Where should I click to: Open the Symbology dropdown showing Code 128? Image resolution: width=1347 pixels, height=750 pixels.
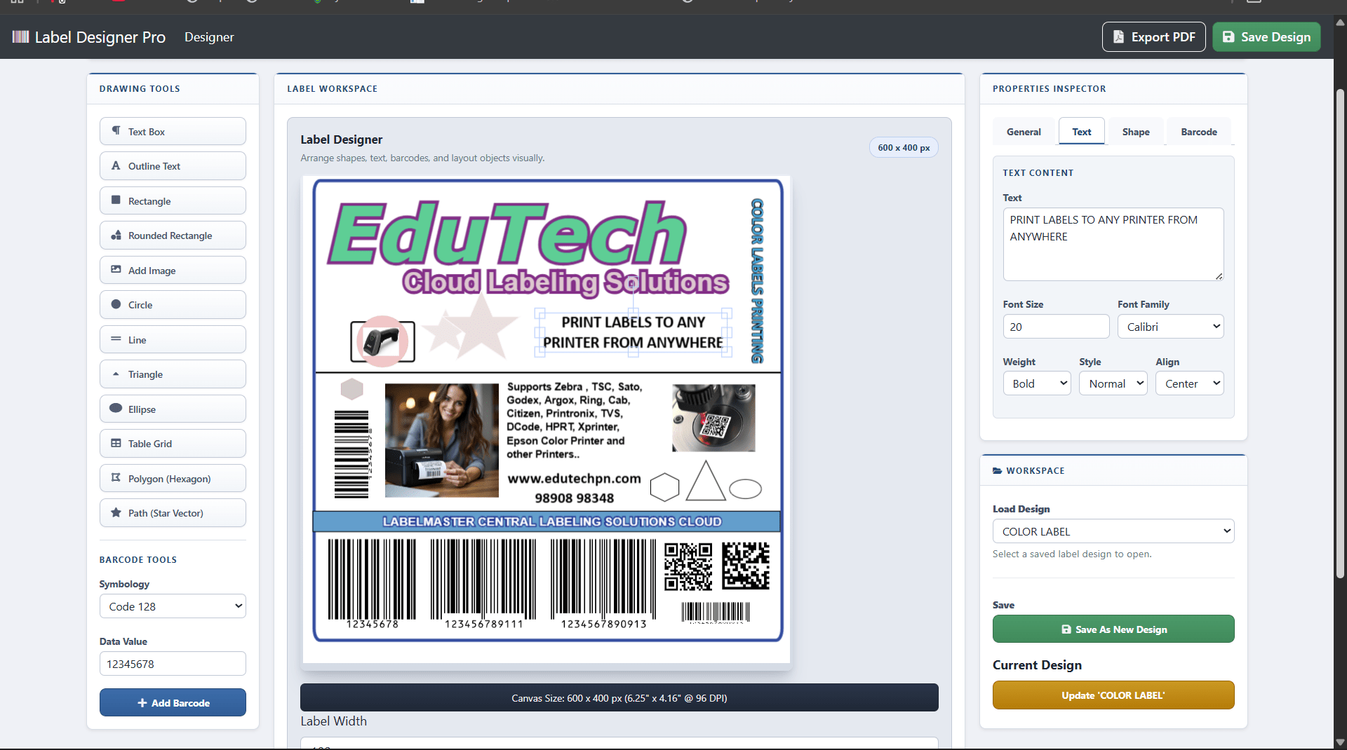(x=173, y=606)
